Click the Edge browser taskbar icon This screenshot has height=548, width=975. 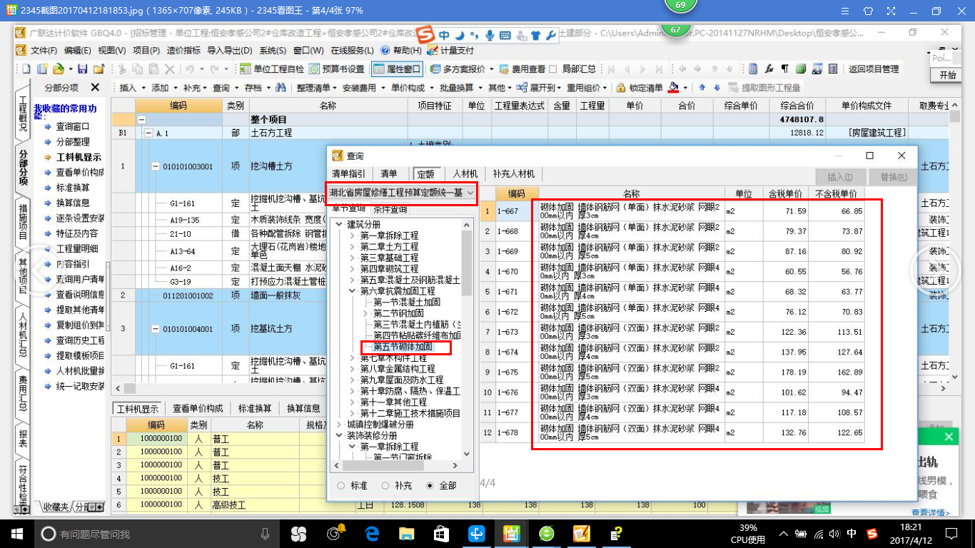point(371,533)
